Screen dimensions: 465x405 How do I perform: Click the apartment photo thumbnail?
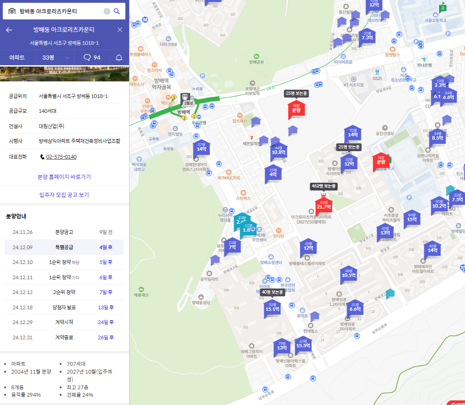64,74
